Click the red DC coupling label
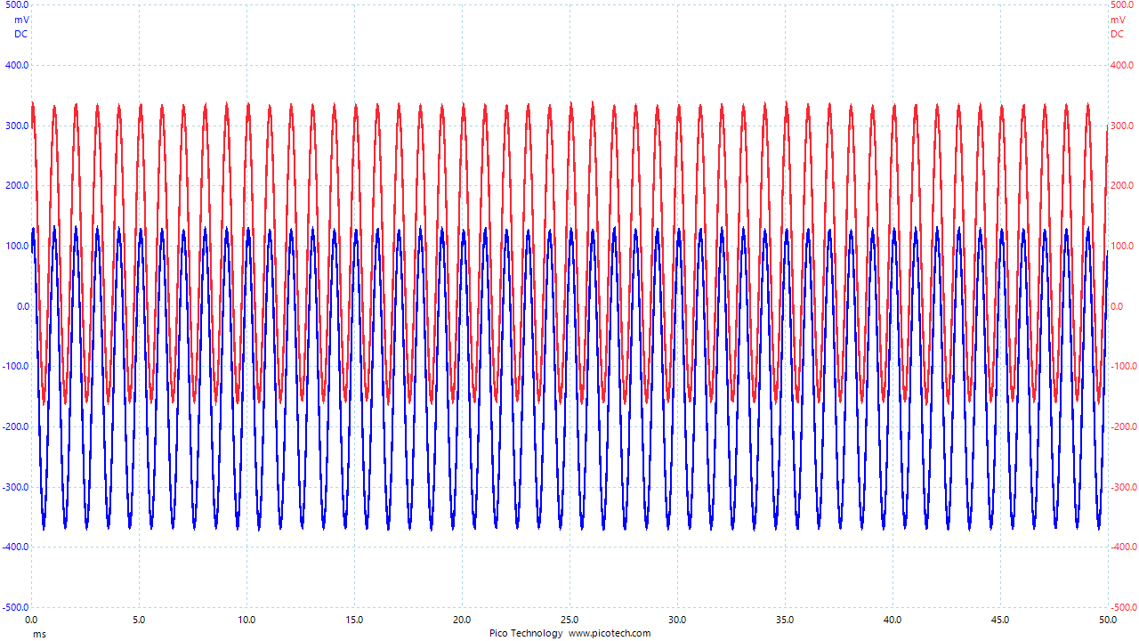 click(1119, 34)
